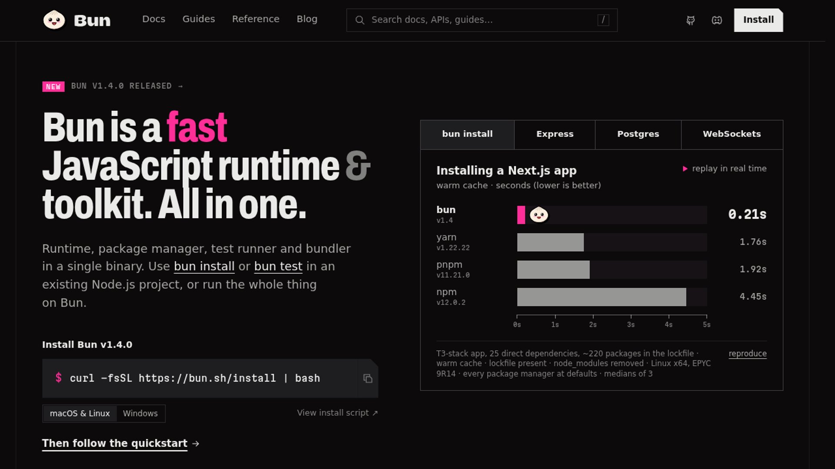This screenshot has width=835, height=469.
Task: Click the pink bun benchmark bar
Action: point(521,215)
